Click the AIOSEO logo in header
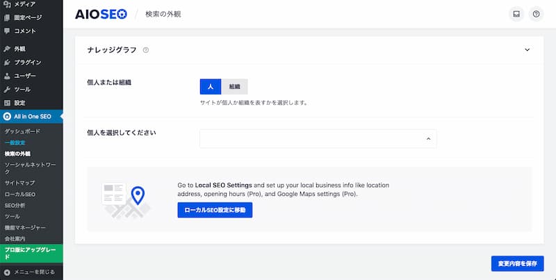Screen dimensions: 556x280 [101, 14]
